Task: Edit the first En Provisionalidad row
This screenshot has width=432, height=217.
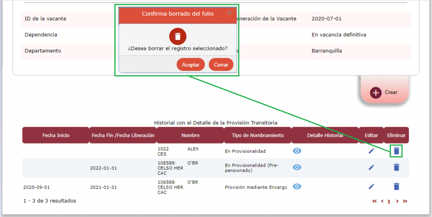Action: 371,151
